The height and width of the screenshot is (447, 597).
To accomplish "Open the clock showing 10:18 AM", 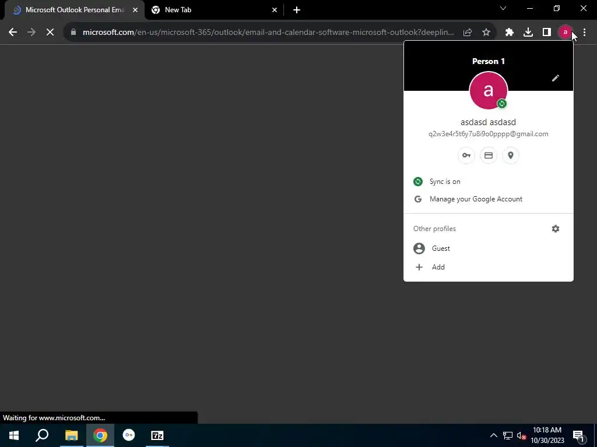I will (547, 435).
